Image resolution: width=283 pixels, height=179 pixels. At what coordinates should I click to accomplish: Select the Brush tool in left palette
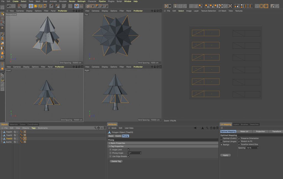pyautogui.click(x=2, y=34)
